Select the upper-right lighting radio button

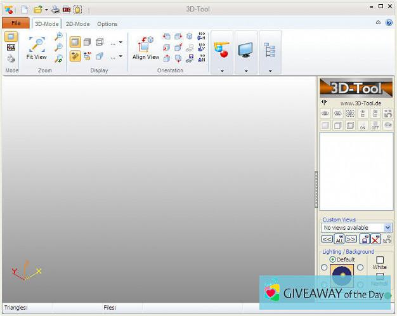(x=360, y=268)
